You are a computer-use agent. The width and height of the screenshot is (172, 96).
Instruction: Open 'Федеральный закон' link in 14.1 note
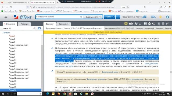point(110,72)
